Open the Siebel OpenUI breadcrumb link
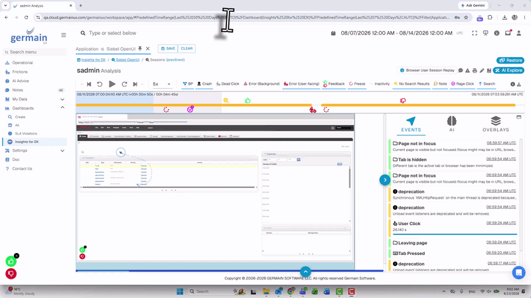Screen dimensions: 531x298 [x=127, y=60]
